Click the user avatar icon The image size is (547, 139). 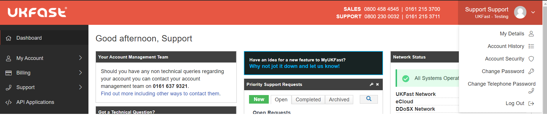pyautogui.click(x=520, y=12)
